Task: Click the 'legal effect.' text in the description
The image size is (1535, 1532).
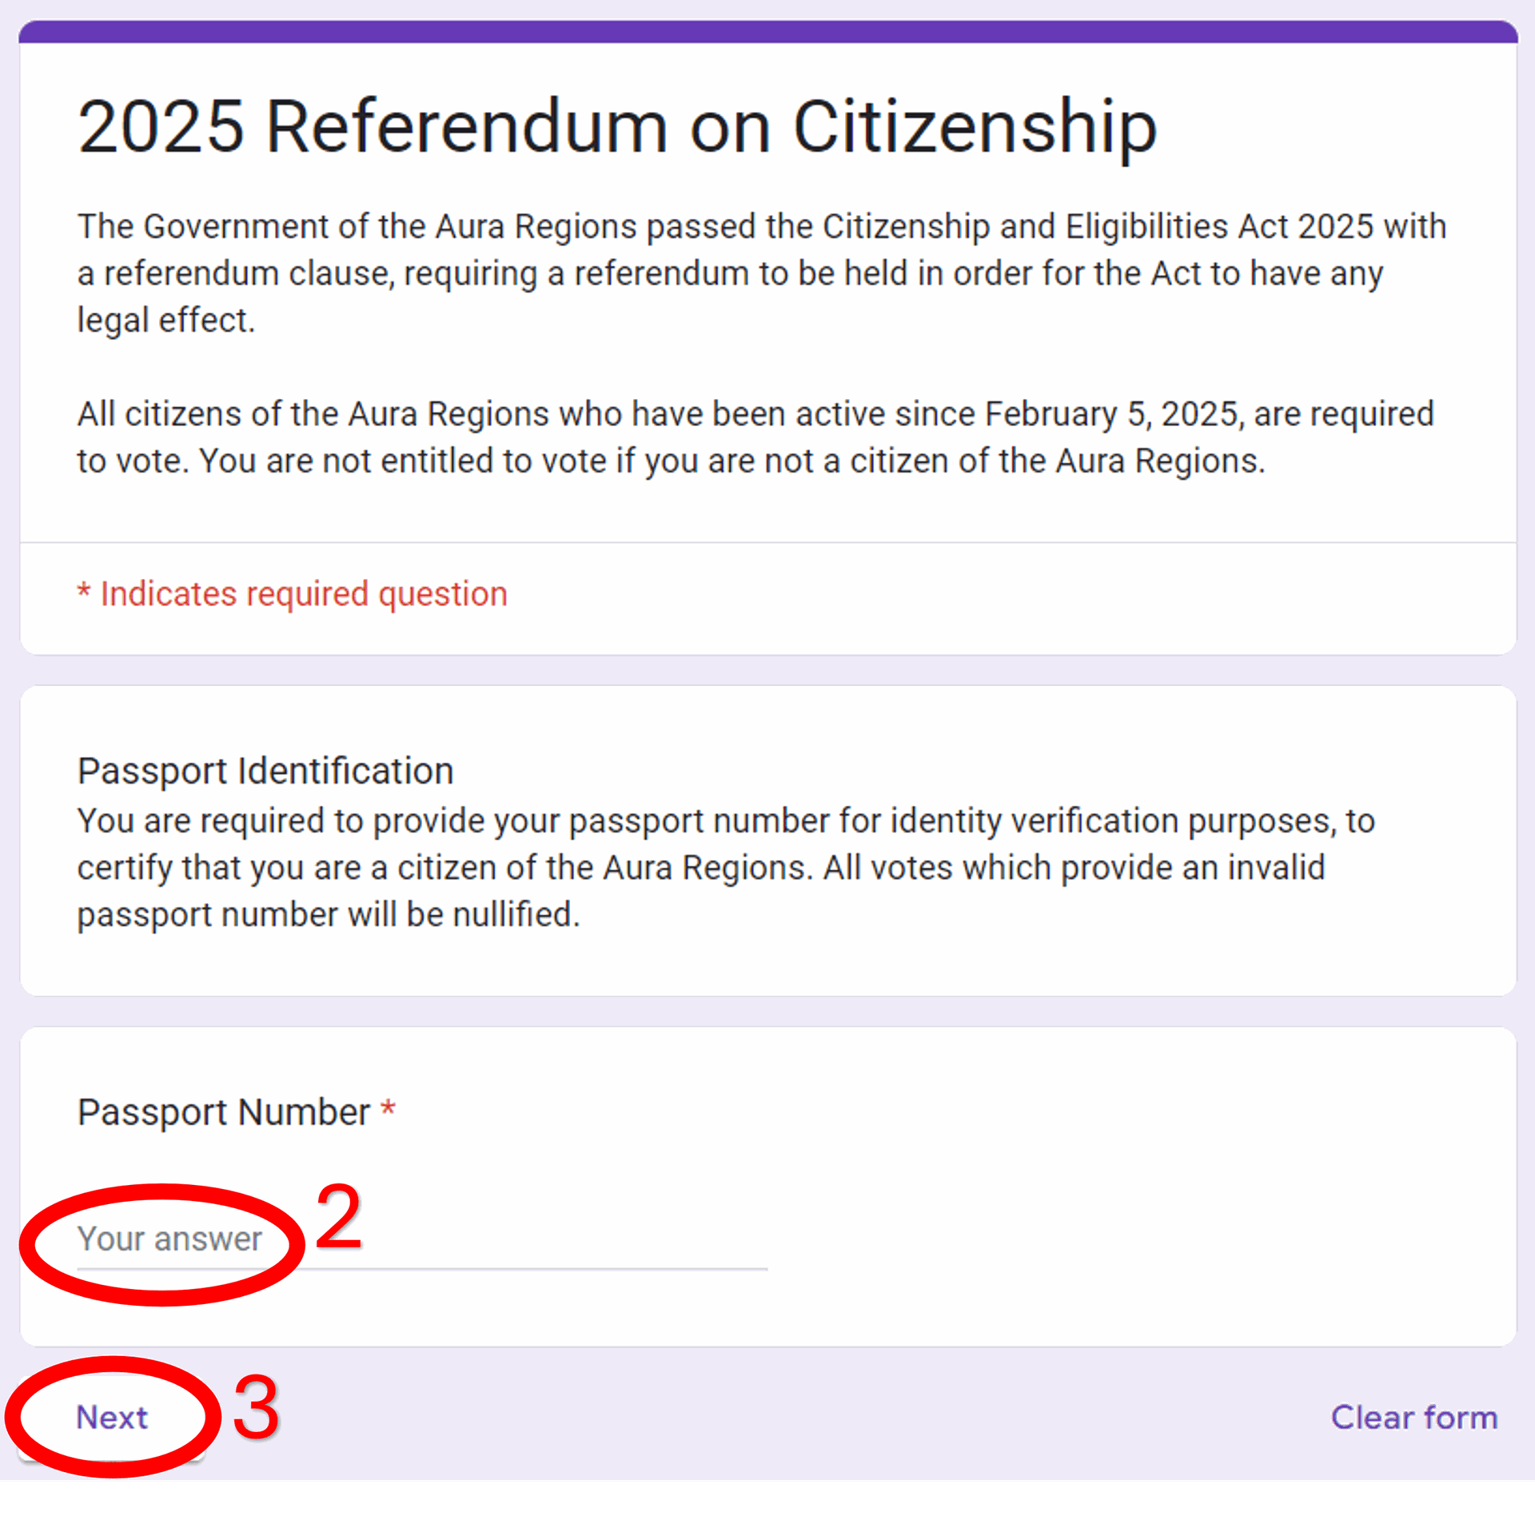Action: pyautogui.click(x=166, y=321)
